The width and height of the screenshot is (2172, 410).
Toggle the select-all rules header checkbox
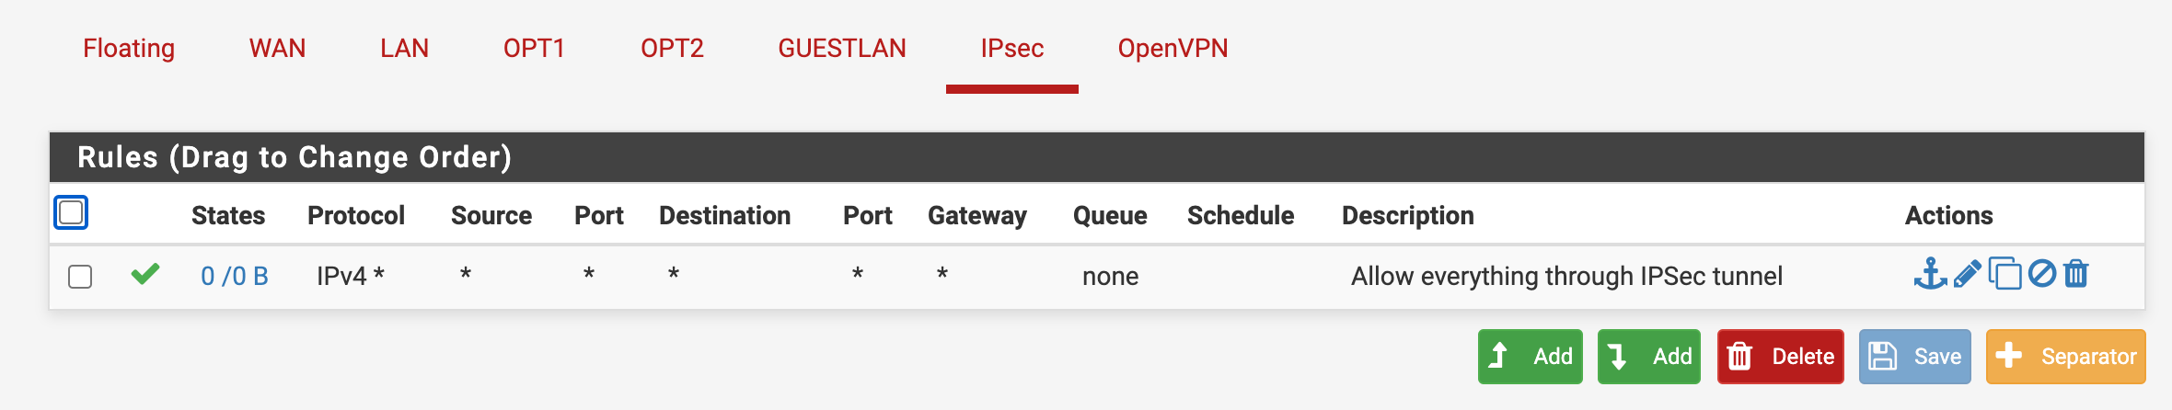pos(71,212)
